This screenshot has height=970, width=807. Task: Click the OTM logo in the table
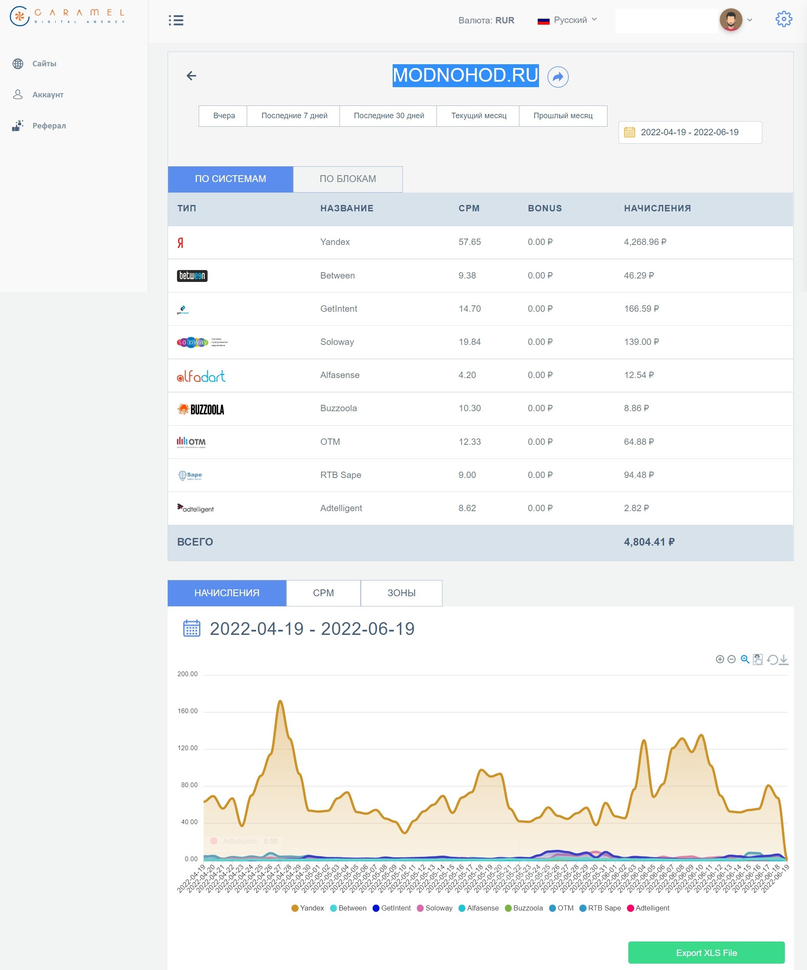pos(191,442)
